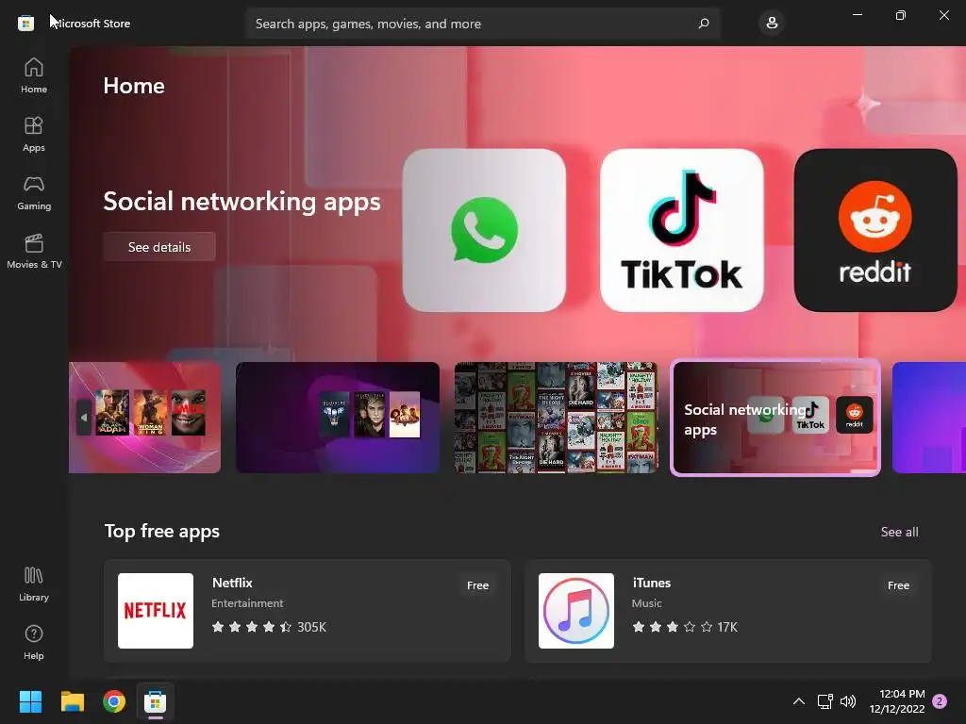The width and height of the screenshot is (966, 724).
Task: Click the Home page heading
Action: [x=134, y=86]
